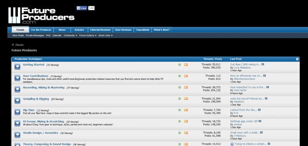Open Recording, Mixing & Mastering forum
308x146 pixels.
pos(44,87)
